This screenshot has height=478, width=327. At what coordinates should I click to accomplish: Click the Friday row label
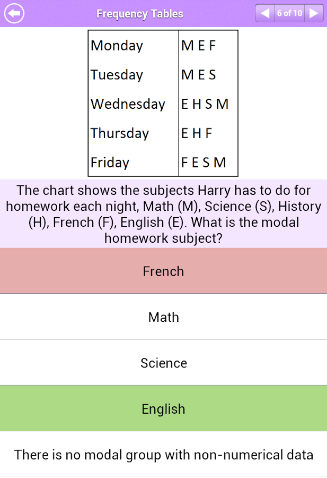coord(110,163)
